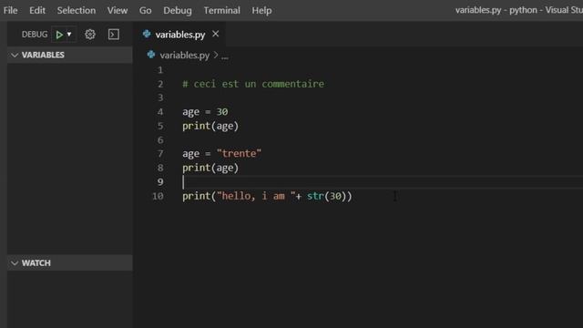The height and width of the screenshot is (328, 583).
Task: Collapse the VARIABLES section
Action: point(70,55)
